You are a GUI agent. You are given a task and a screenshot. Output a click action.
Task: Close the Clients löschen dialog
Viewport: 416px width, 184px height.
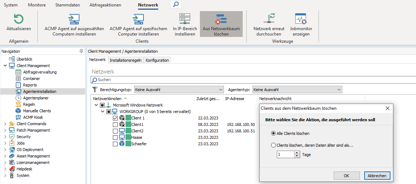click(387, 108)
